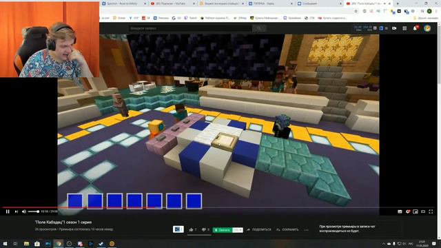
Task: Click the streamer webcam overlay thumbnail
Action: pyautogui.click(x=50, y=39)
